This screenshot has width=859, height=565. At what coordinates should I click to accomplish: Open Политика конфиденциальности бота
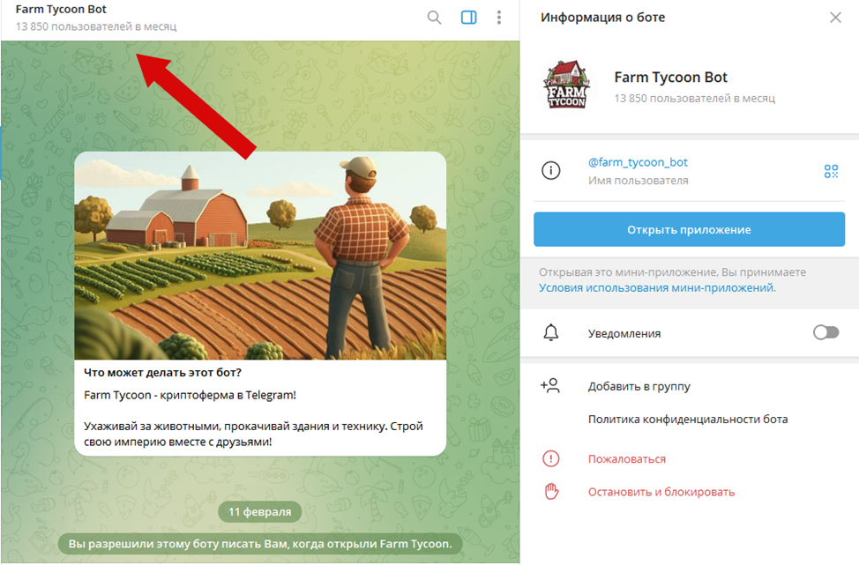point(688,420)
